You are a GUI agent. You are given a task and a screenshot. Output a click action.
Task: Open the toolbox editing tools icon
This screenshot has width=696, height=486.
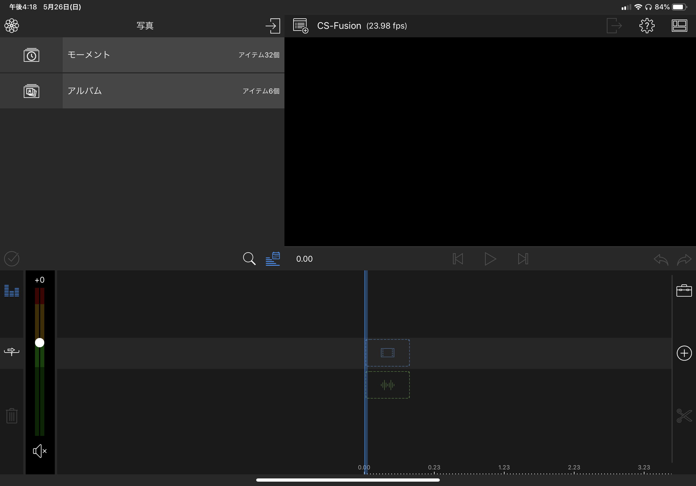click(684, 290)
